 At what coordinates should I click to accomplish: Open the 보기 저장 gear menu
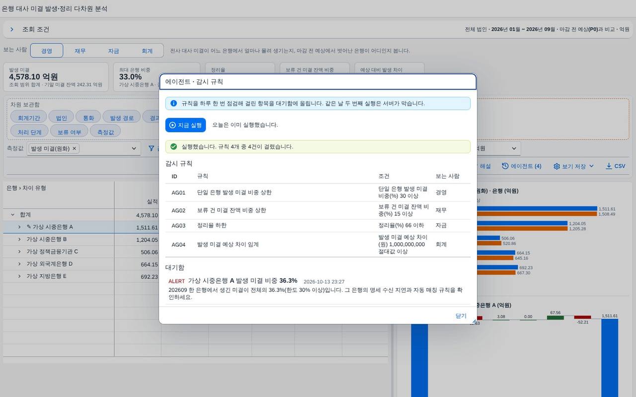(573, 166)
